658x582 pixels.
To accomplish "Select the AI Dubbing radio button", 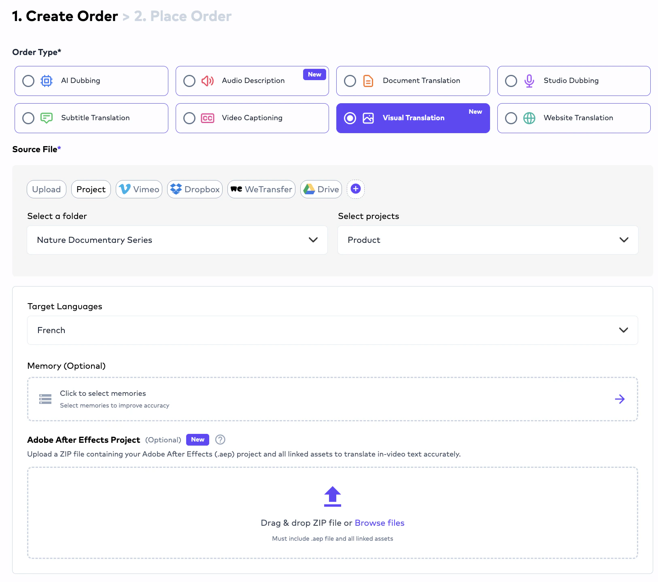I will [28, 81].
